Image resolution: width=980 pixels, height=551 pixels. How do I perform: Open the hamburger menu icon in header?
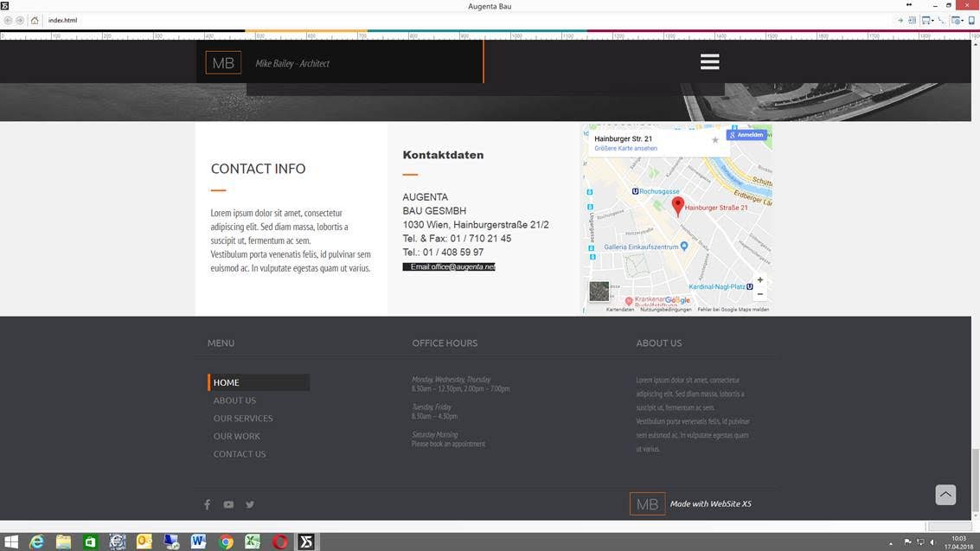coord(709,61)
